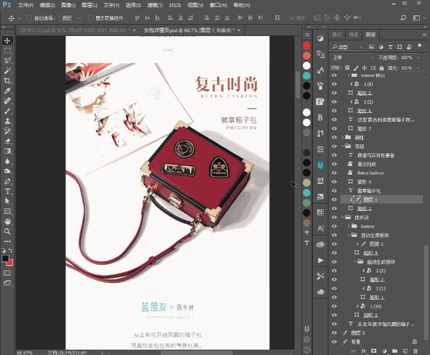Select the Magic Wand tool
430x355 pixels.
(x=7, y=71)
